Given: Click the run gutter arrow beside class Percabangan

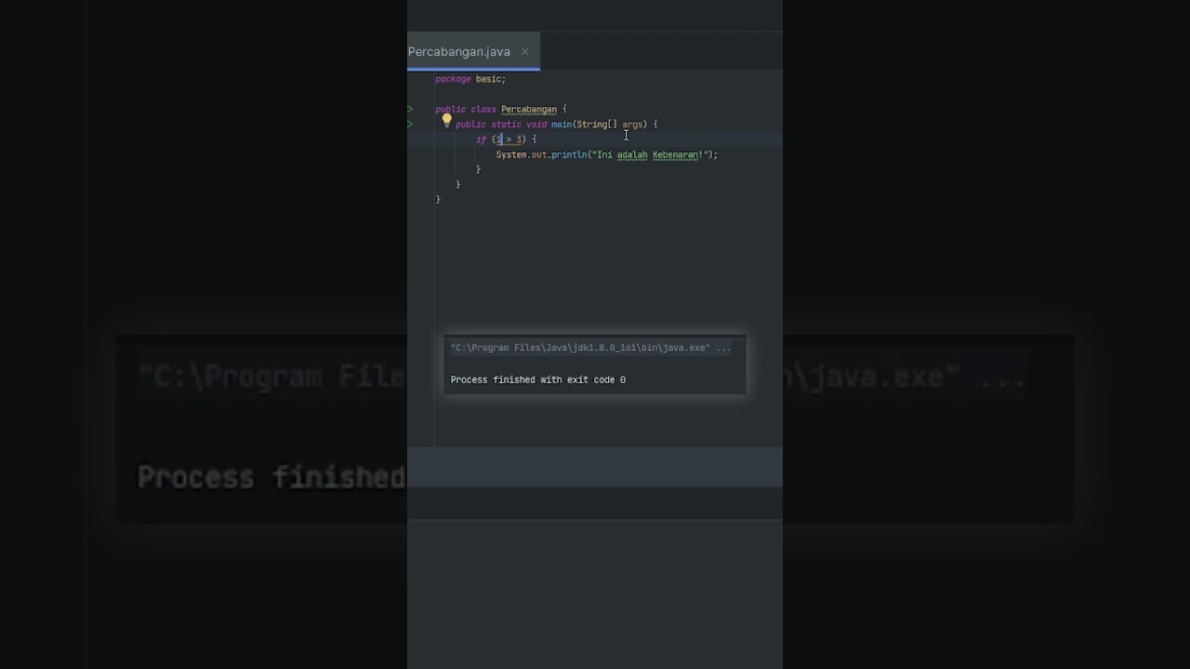Looking at the screenshot, I should [410, 109].
